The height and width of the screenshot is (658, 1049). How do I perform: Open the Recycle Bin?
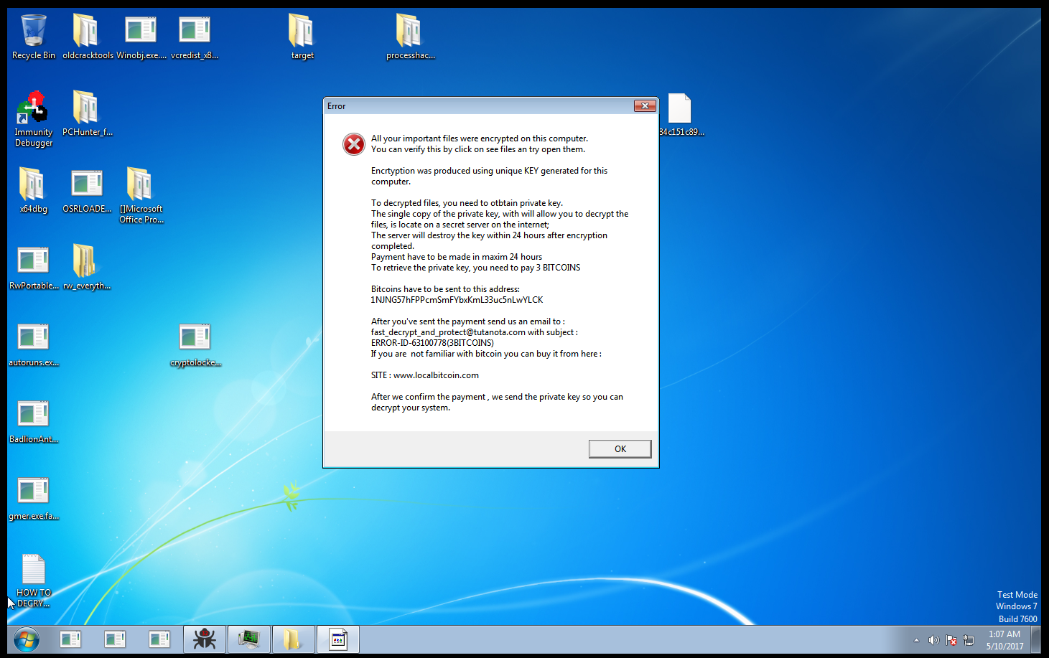point(33,32)
